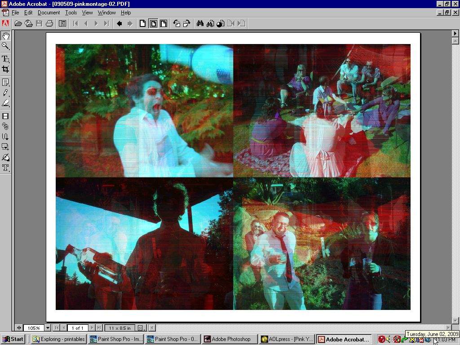460x345 pixels.
Task: Open the Document menu
Action: coord(49,13)
